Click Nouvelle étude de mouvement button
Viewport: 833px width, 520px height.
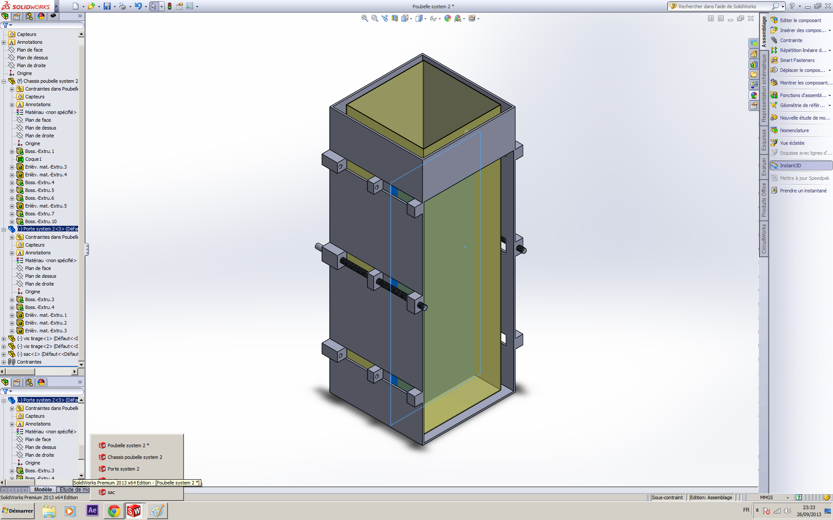[x=801, y=118]
